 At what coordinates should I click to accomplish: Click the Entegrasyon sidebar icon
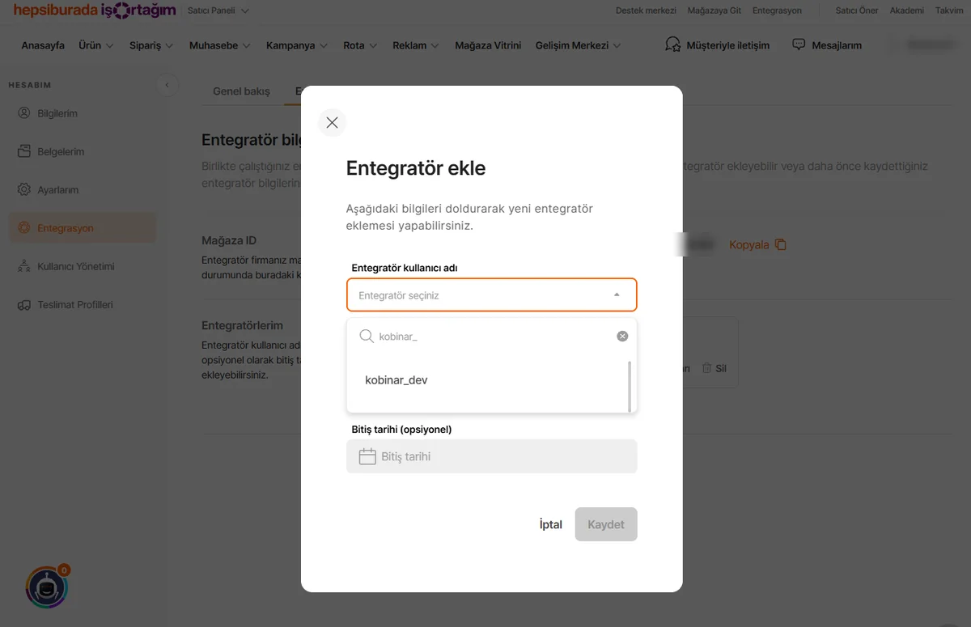23,228
